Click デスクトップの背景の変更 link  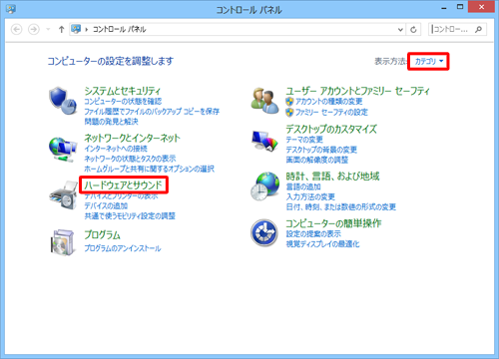pyautogui.click(x=321, y=150)
